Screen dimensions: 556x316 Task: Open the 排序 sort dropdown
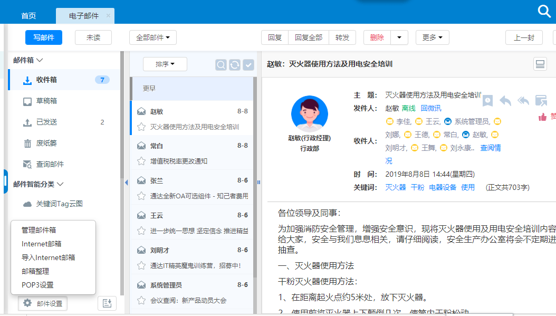(x=165, y=64)
